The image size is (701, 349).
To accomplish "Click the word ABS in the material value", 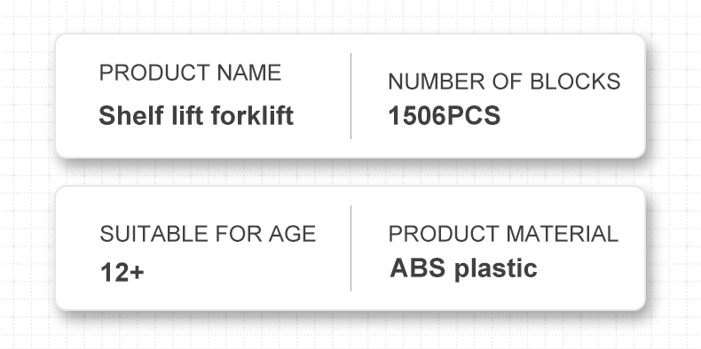I will point(418,268).
